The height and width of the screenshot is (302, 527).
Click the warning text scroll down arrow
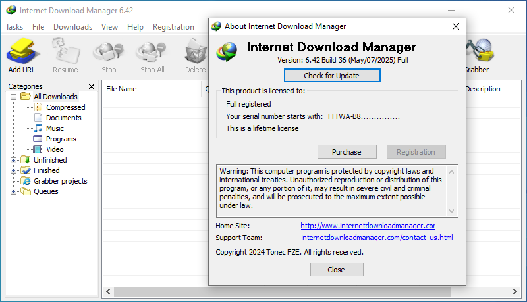tap(452, 211)
